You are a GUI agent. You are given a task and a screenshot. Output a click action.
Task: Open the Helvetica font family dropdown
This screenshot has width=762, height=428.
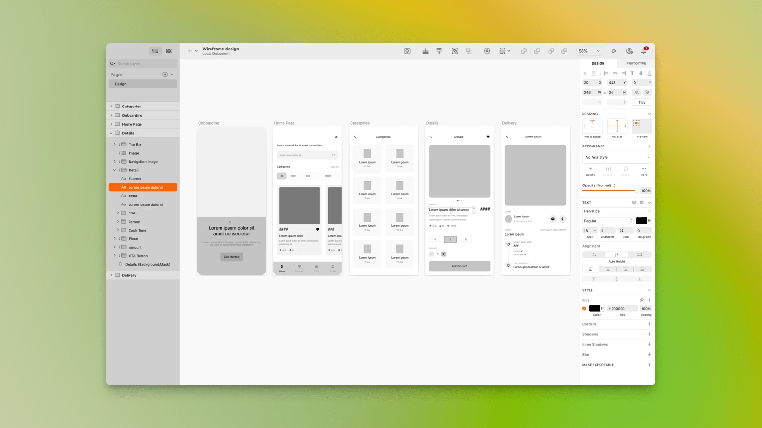[x=617, y=211]
